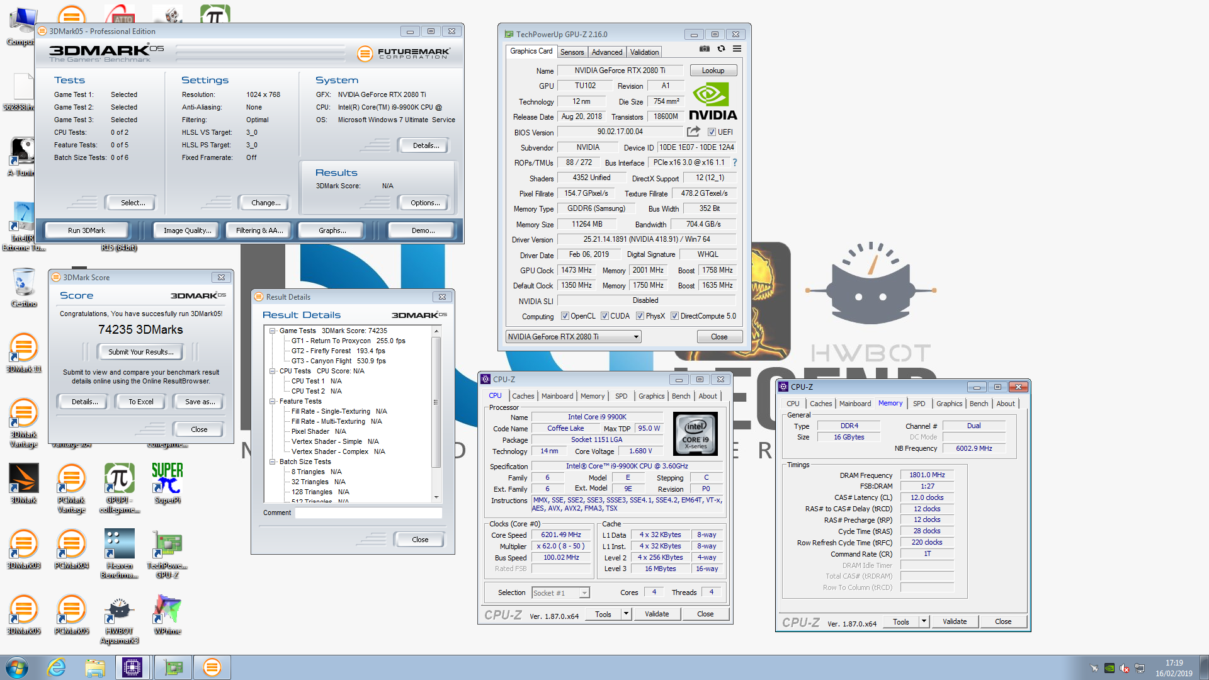Open the PCMark05 desktop shortcut
This screenshot has height=680, width=1209.
(x=71, y=615)
